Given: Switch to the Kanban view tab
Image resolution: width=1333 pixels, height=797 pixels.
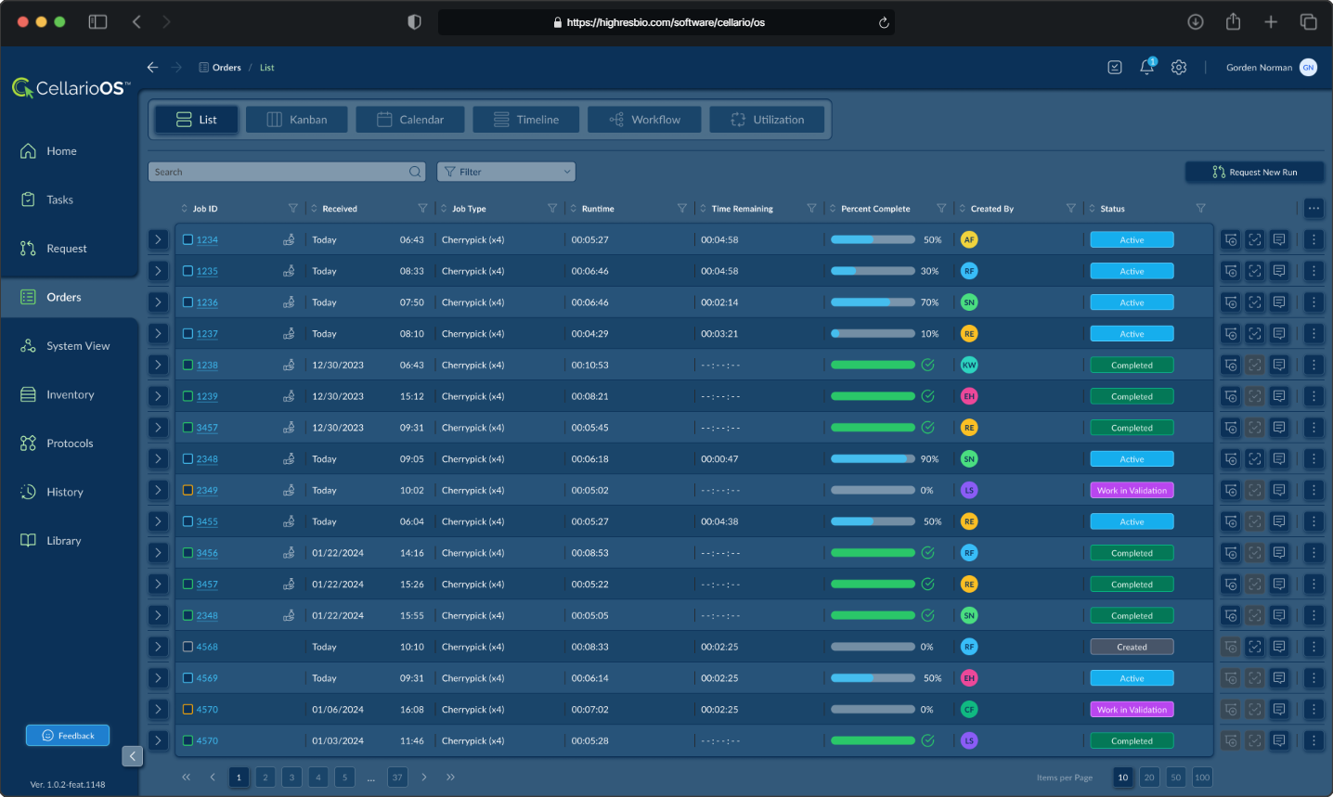Looking at the screenshot, I should click(x=296, y=119).
